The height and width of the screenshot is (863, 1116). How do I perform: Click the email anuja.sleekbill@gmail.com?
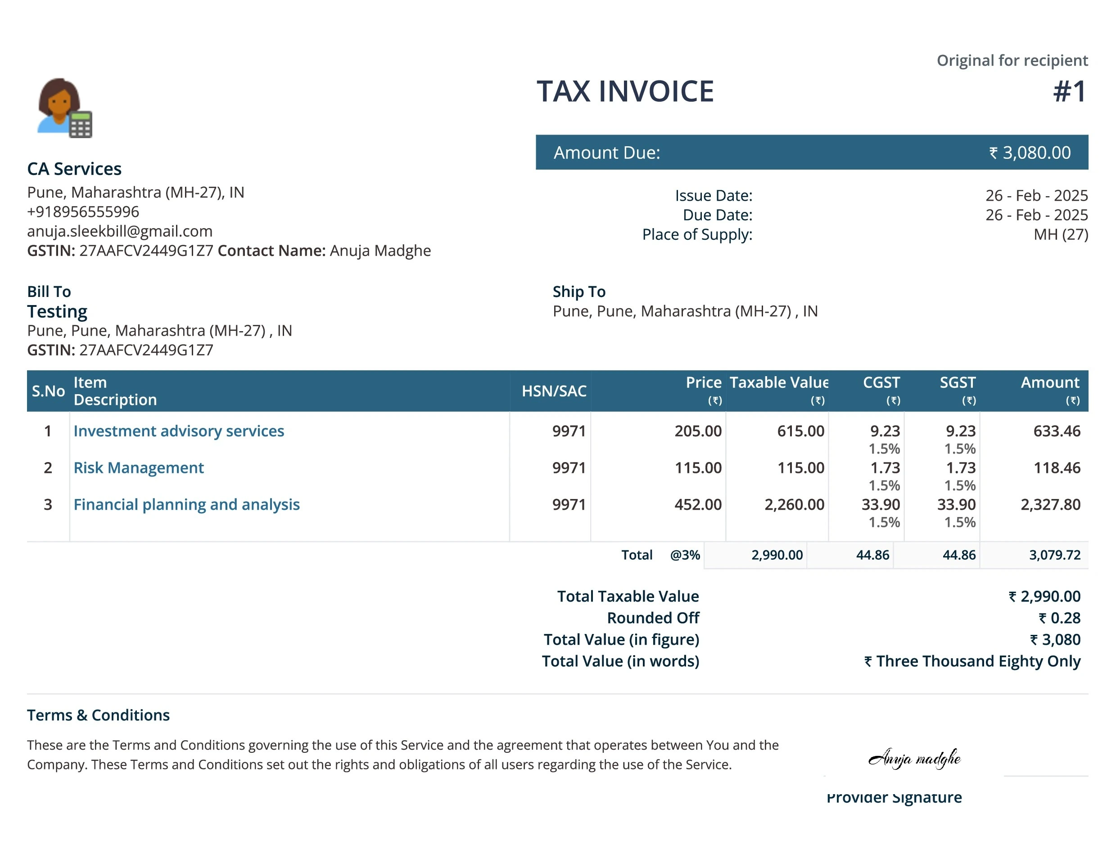[x=120, y=231]
